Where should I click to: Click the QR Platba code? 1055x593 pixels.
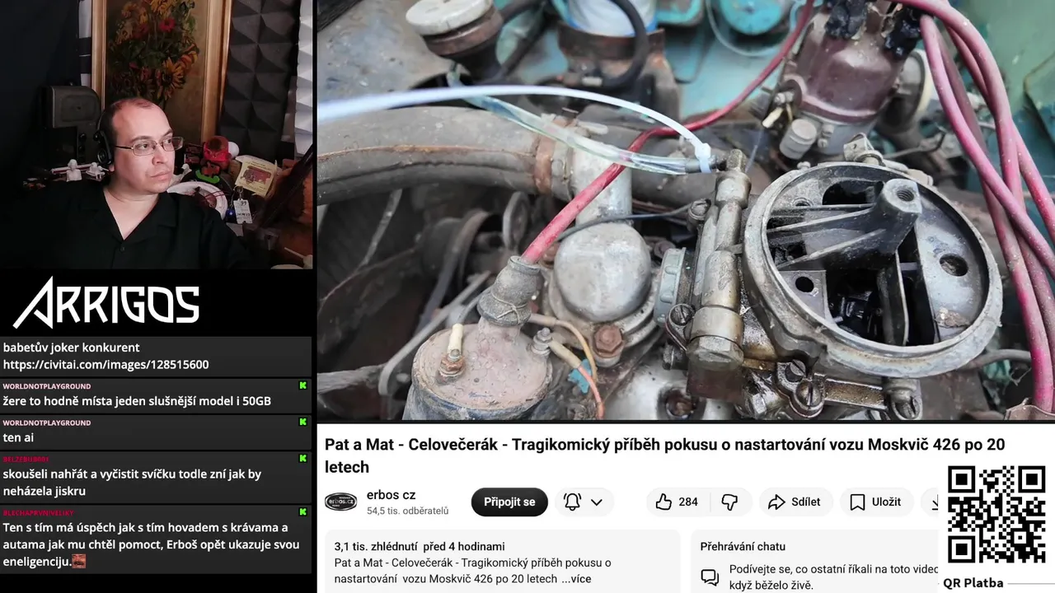[996, 515]
